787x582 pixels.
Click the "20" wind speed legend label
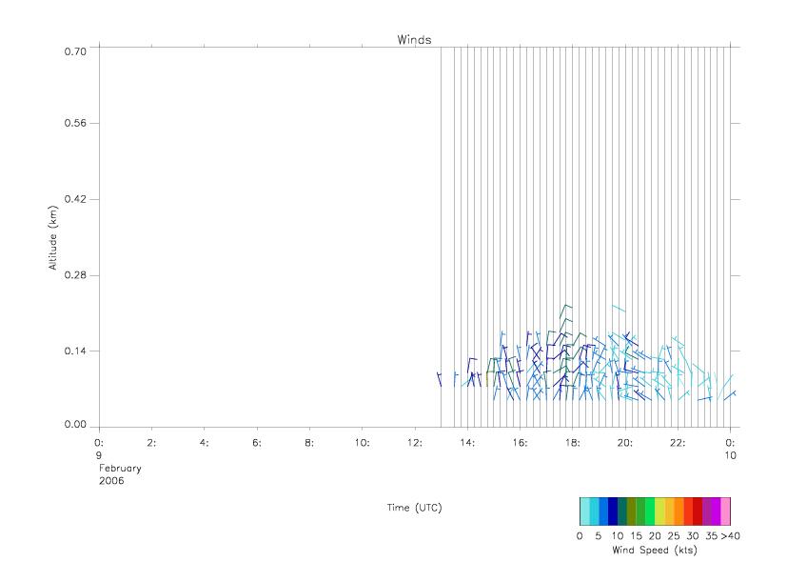point(655,535)
